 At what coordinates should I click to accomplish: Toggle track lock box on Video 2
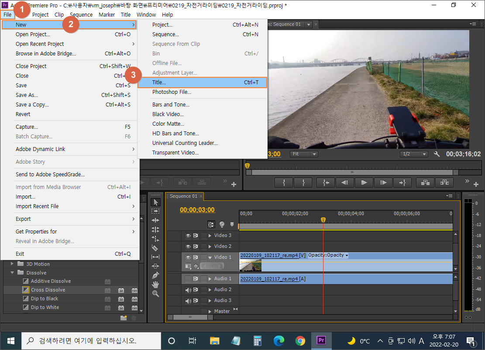[x=203, y=247]
